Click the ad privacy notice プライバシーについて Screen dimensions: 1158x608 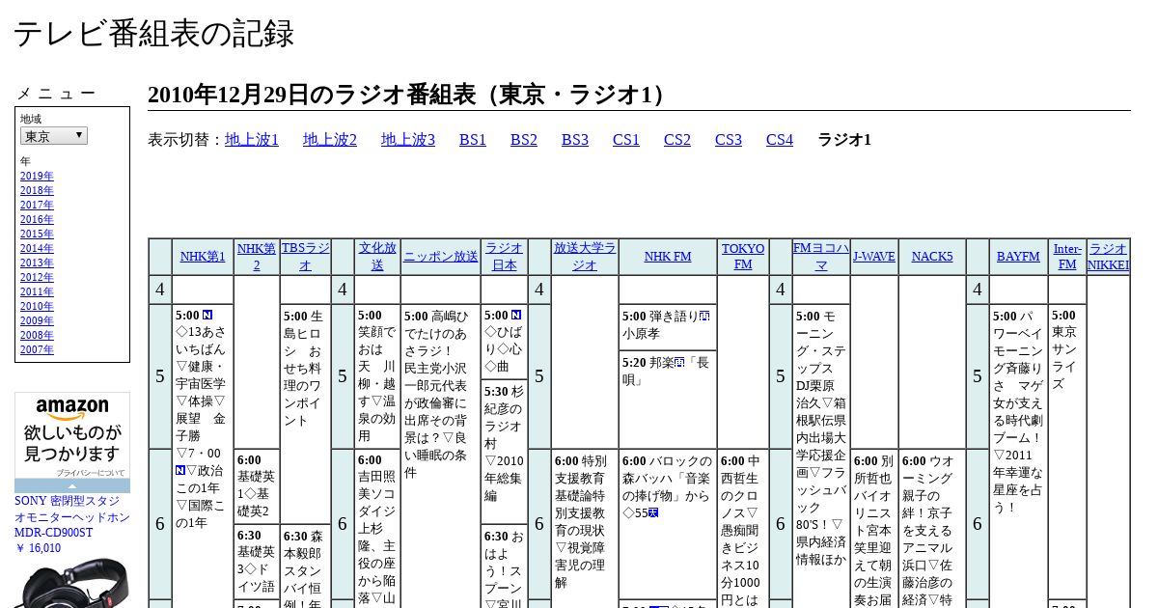click(90, 473)
